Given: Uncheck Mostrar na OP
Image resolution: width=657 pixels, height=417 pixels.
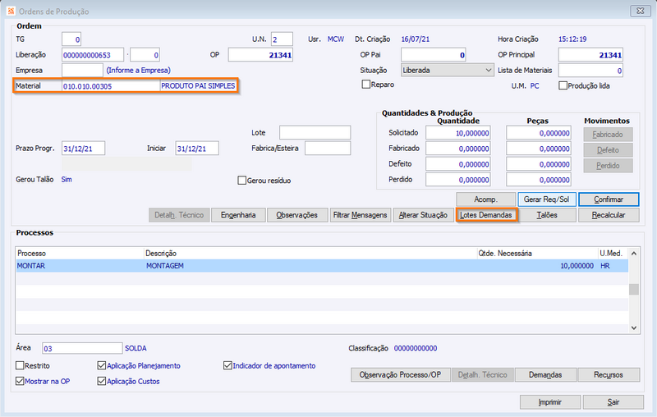Looking at the screenshot, I should (x=21, y=381).
